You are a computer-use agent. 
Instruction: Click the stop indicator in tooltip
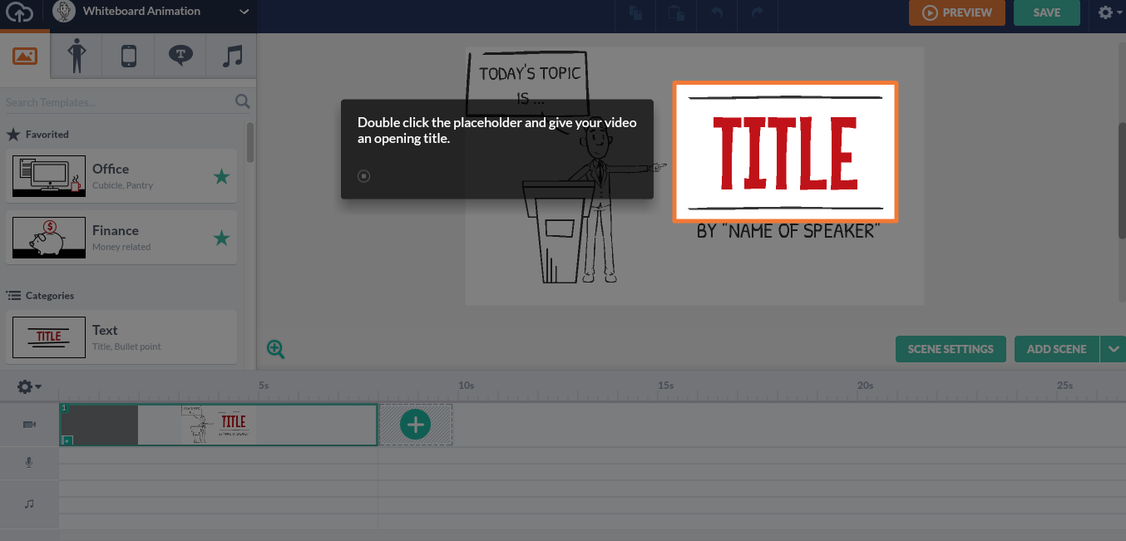tap(363, 176)
